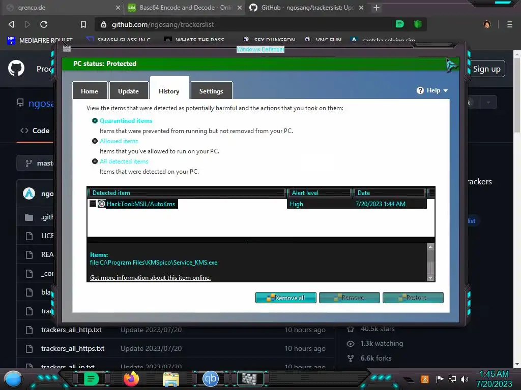Sort by Alert level column header
Viewport: 521px width, 390px height.
pos(320,192)
